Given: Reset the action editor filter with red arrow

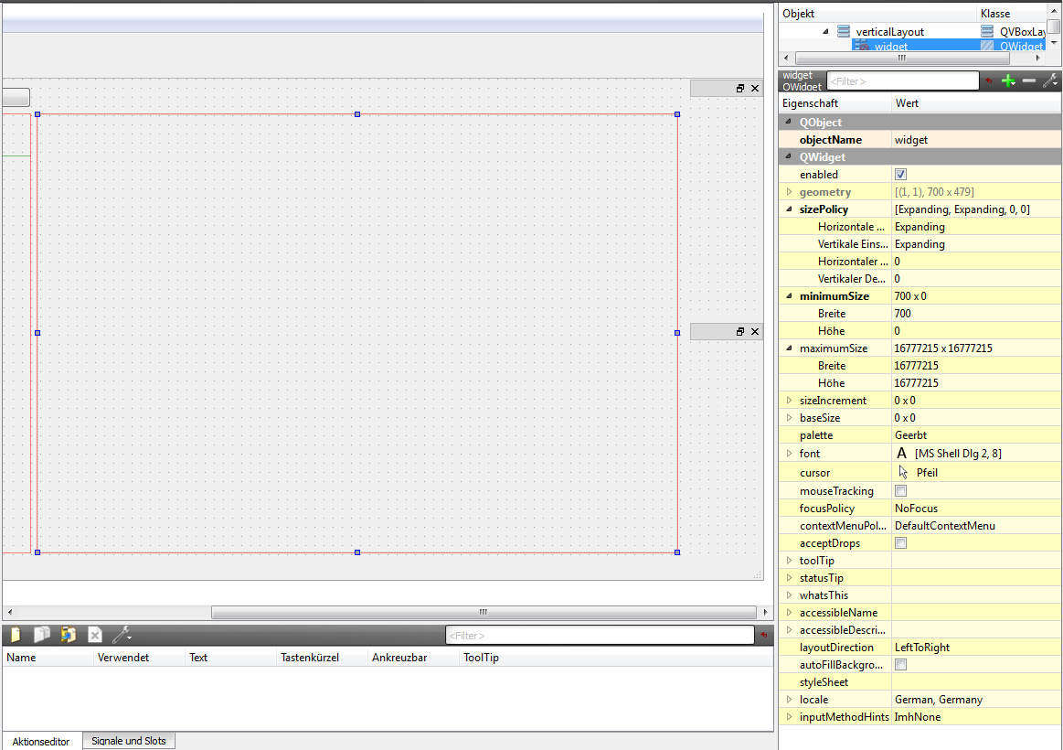Looking at the screenshot, I should 764,635.
